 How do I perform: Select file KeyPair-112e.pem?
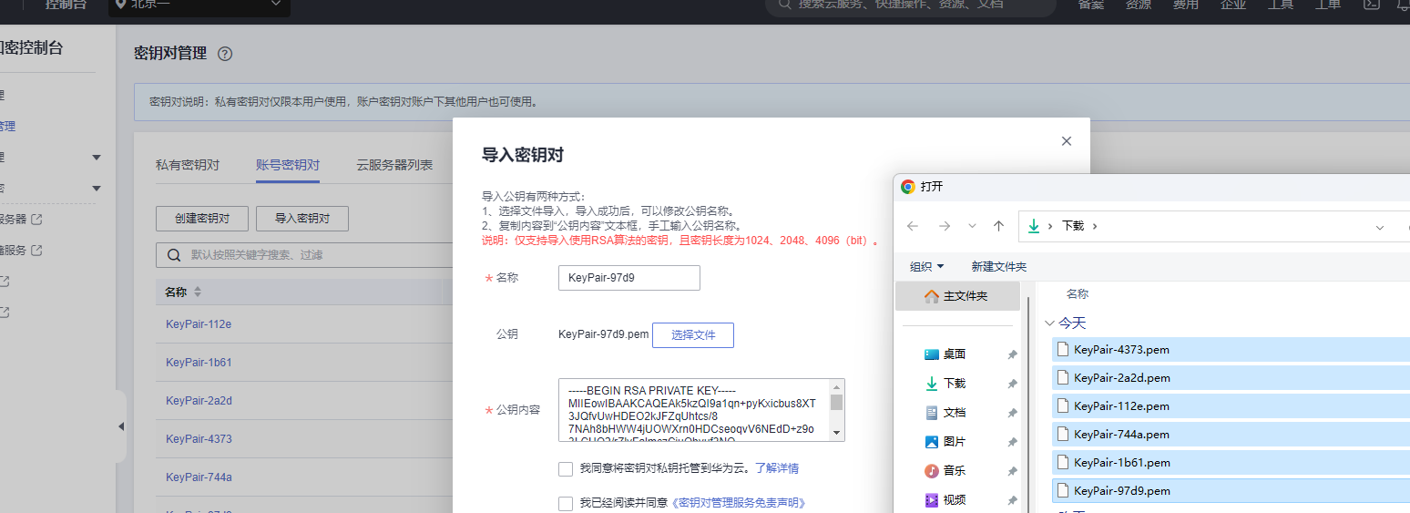point(1231,406)
